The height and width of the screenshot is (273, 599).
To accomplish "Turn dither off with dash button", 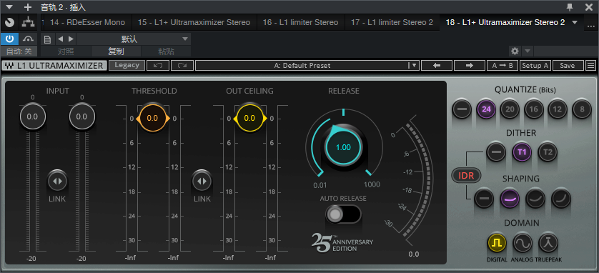I will pos(496,152).
